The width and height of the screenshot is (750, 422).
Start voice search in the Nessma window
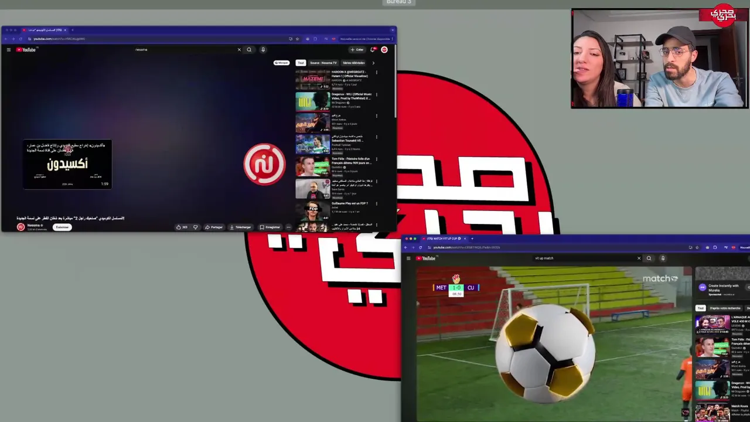coord(263,50)
